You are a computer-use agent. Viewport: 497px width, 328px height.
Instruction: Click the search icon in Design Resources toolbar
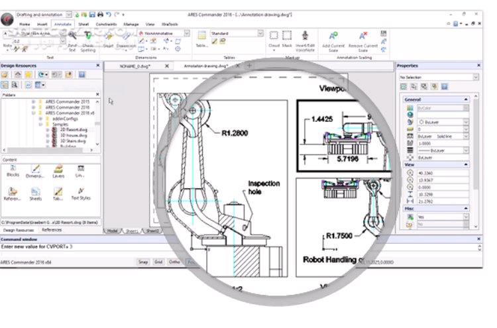pos(15,85)
